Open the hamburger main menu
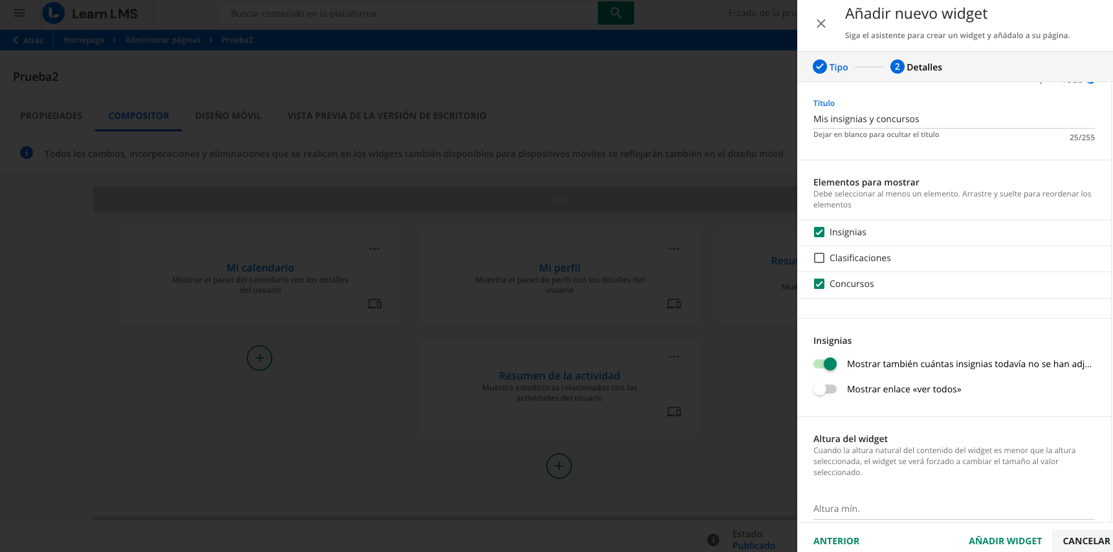This screenshot has width=1113, height=552. coord(19,13)
